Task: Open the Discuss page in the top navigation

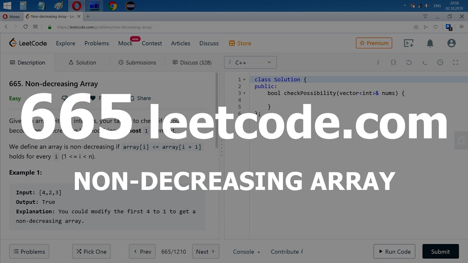Action: tap(209, 43)
